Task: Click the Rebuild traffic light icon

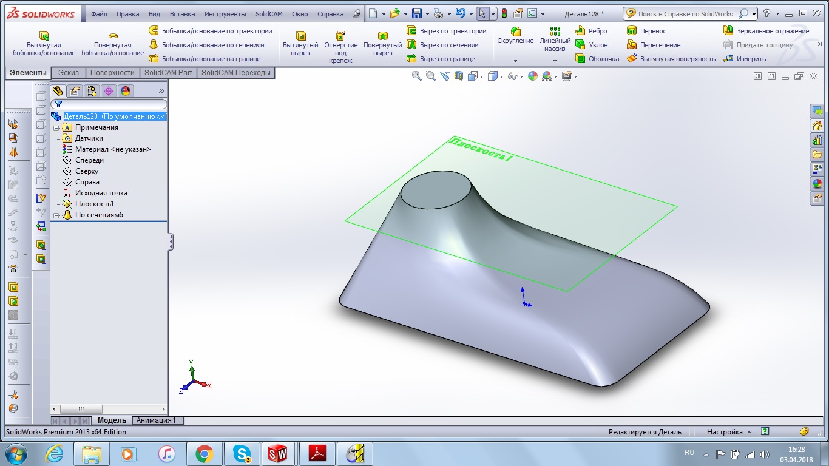Action: 504,13
